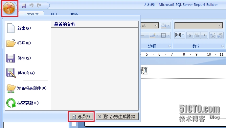226x128 pixels.
Task: Apply comma thousands separator format
Action: [x=204, y=35]
